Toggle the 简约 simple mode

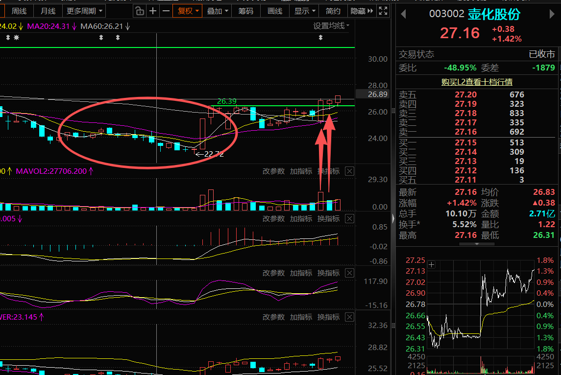333,11
